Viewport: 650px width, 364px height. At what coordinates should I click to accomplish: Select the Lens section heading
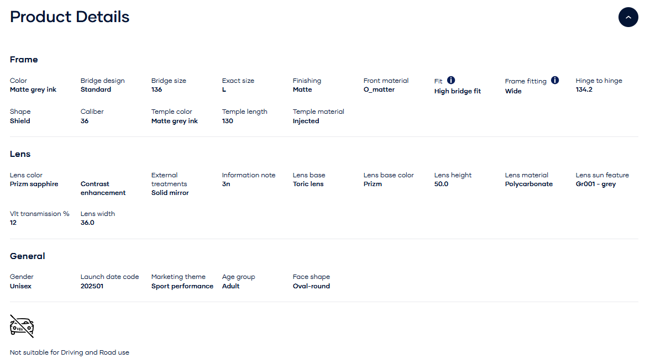[x=20, y=154]
